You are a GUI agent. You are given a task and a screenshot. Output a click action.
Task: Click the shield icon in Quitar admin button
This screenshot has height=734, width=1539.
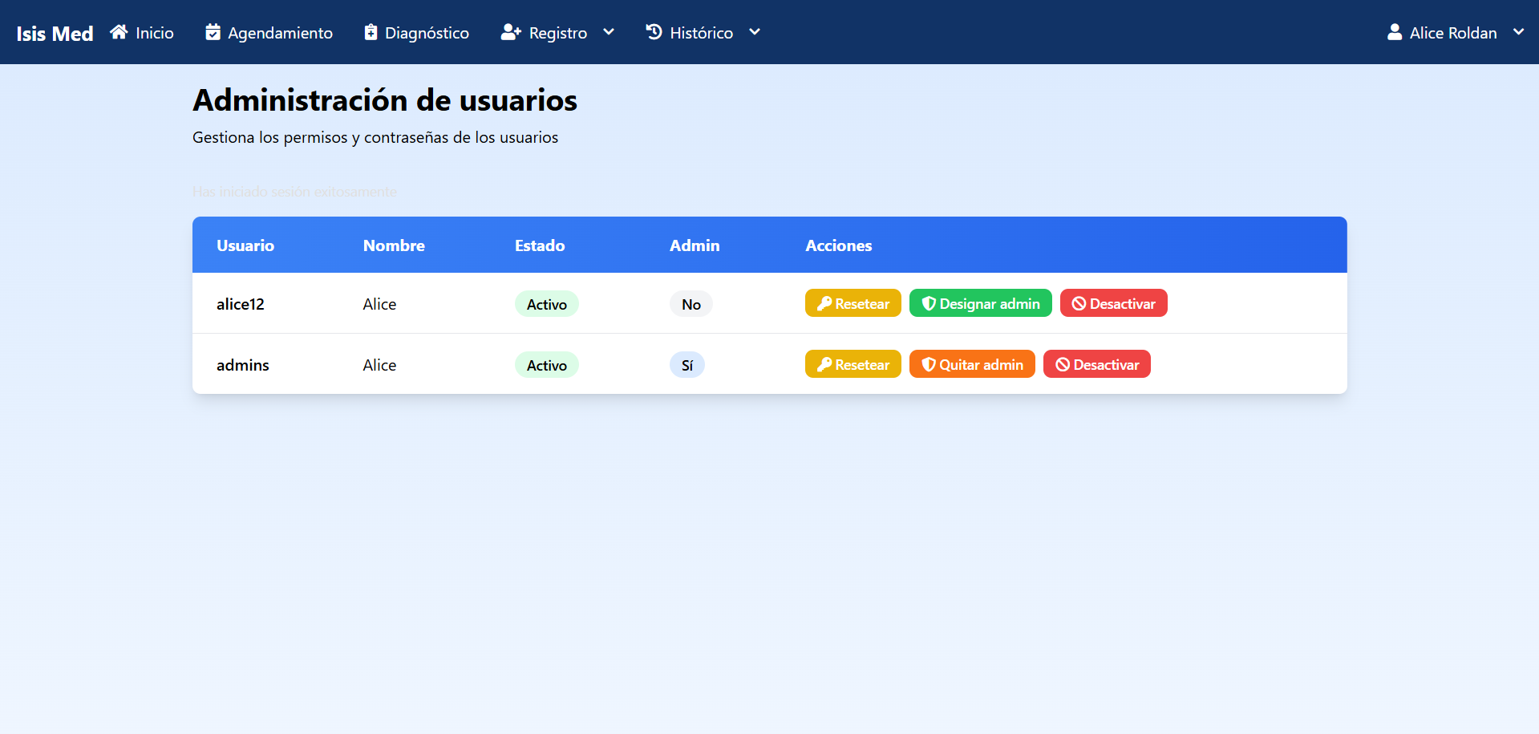pos(929,365)
